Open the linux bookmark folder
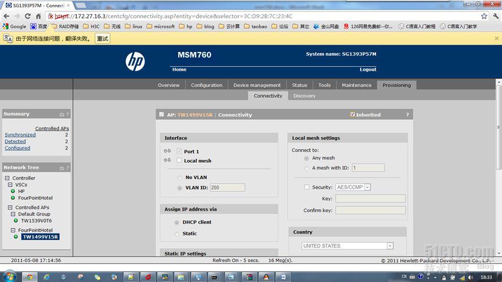The width and height of the screenshot is (502, 282). pyautogui.click(x=134, y=26)
